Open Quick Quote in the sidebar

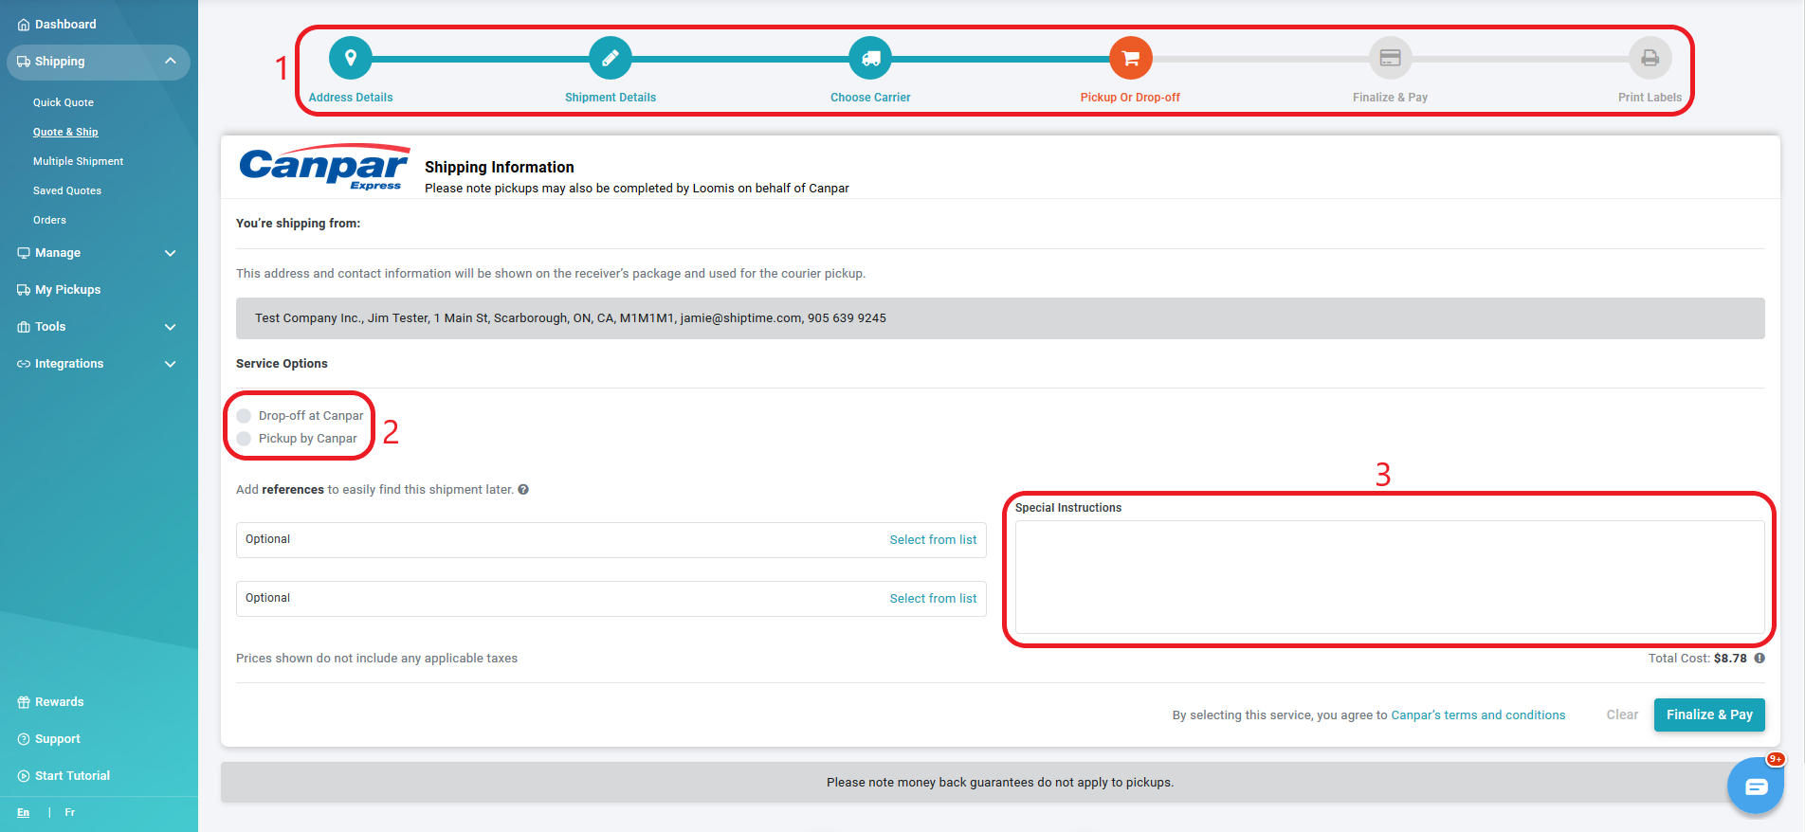tap(64, 102)
